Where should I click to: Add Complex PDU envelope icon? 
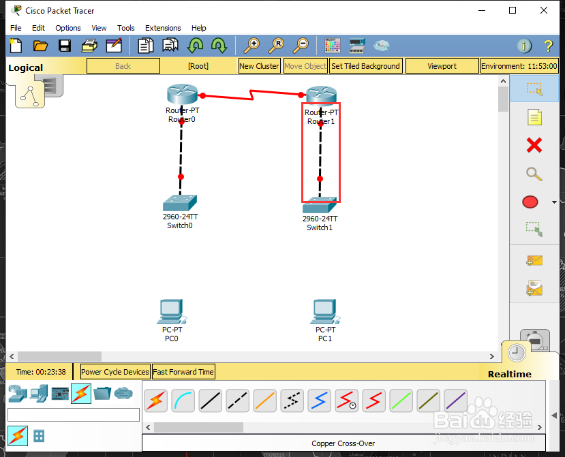534,289
